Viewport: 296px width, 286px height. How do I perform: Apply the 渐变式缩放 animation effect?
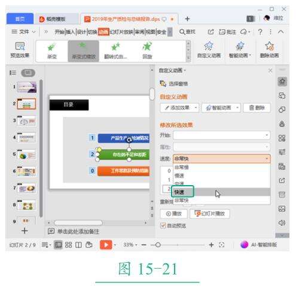tap(84, 51)
